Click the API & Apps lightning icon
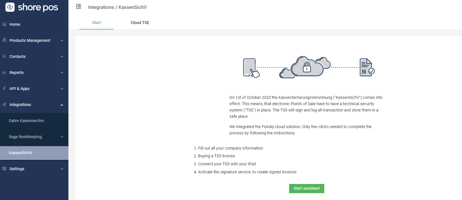The height and width of the screenshot is (200, 462). coord(4,88)
